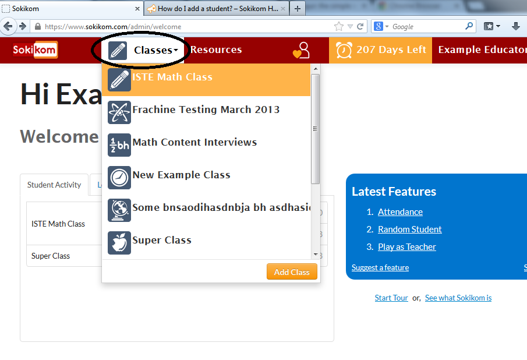Open the Resources menu
The height and width of the screenshot is (360, 527).
tap(216, 50)
